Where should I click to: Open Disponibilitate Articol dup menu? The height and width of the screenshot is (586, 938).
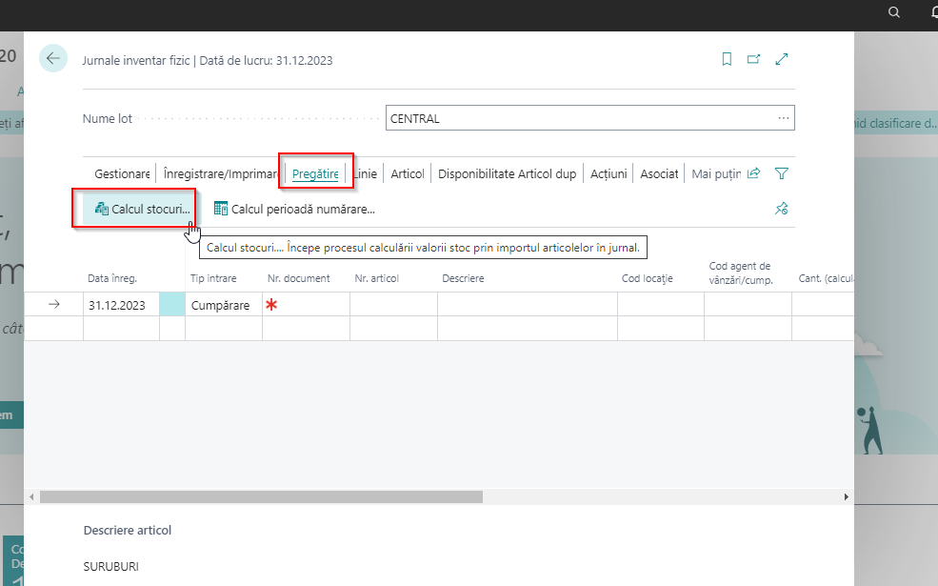point(508,173)
